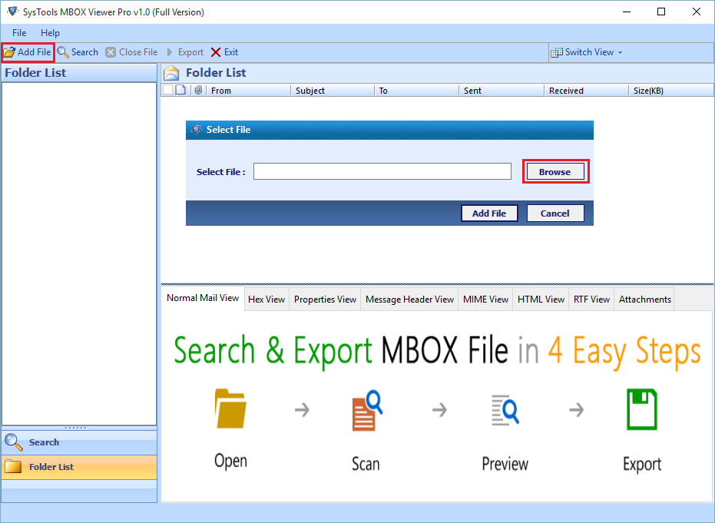This screenshot has width=715, height=523.
Task: Open the File menu
Action: click(x=19, y=33)
